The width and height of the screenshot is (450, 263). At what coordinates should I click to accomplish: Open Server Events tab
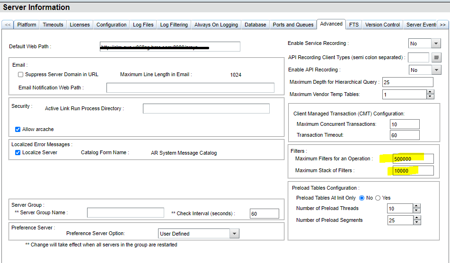[421, 25]
